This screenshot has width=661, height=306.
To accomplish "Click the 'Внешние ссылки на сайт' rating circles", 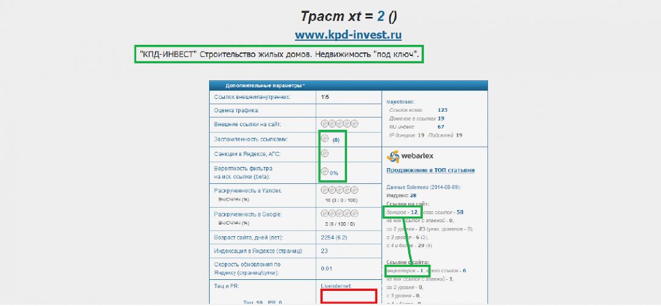I will click(x=340, y=123).
